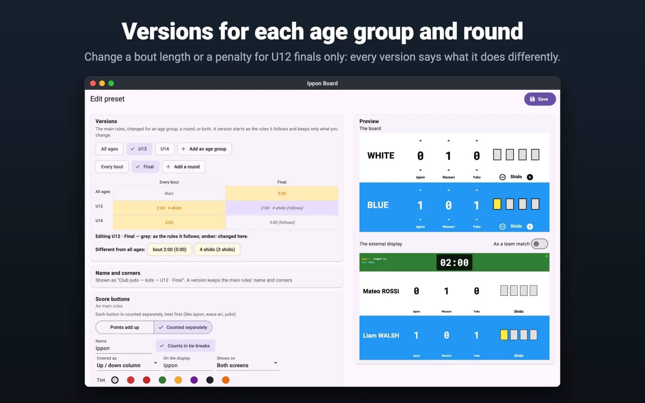Click the up arrow above WHITE's Wazaari score

pos(448,141)
